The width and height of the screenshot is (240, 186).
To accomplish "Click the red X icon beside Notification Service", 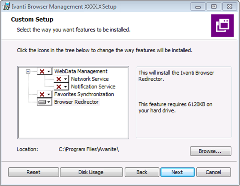I will pos(59,87).
